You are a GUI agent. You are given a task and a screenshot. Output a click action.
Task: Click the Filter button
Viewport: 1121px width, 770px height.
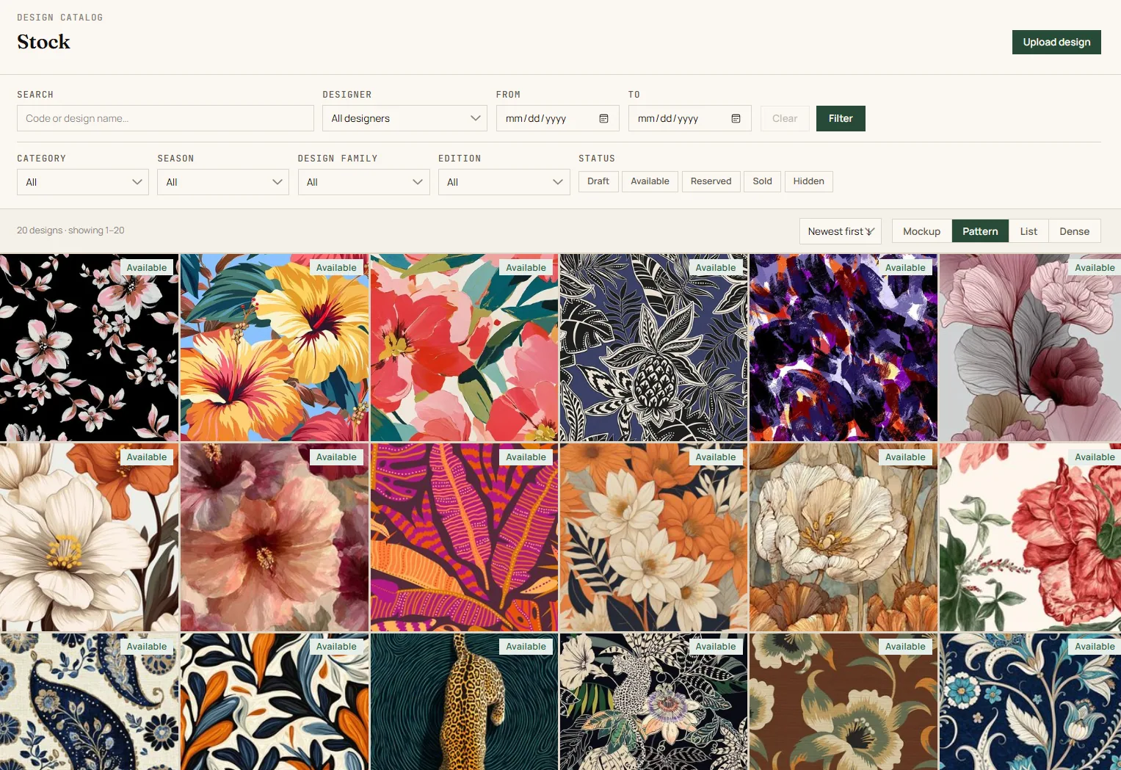coord(841,118)
